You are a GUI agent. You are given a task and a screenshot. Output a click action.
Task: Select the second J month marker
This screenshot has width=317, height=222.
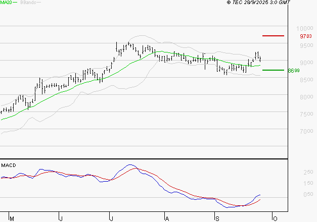click(x=111, y=219)
